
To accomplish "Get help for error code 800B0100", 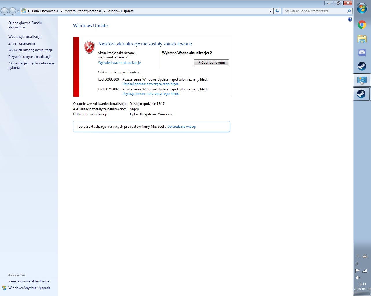I will (151, 84).
